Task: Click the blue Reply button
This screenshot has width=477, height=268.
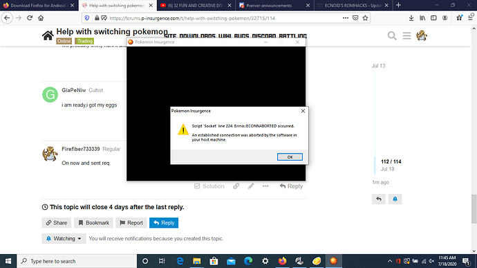Action: [x=164, y=223]
